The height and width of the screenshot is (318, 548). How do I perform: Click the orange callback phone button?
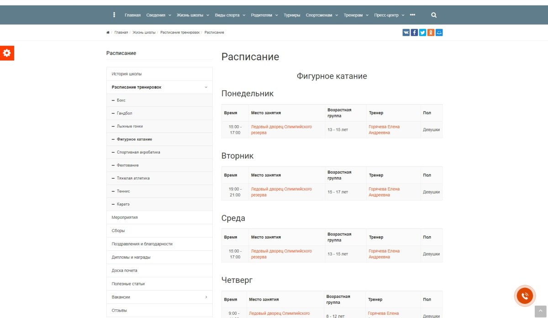525,296
